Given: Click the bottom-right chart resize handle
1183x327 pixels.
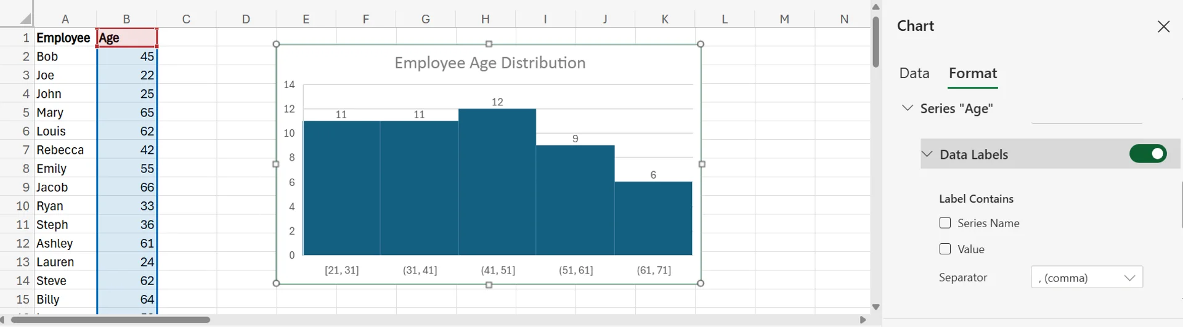Looking at the screenshot, I should (701, 283).
